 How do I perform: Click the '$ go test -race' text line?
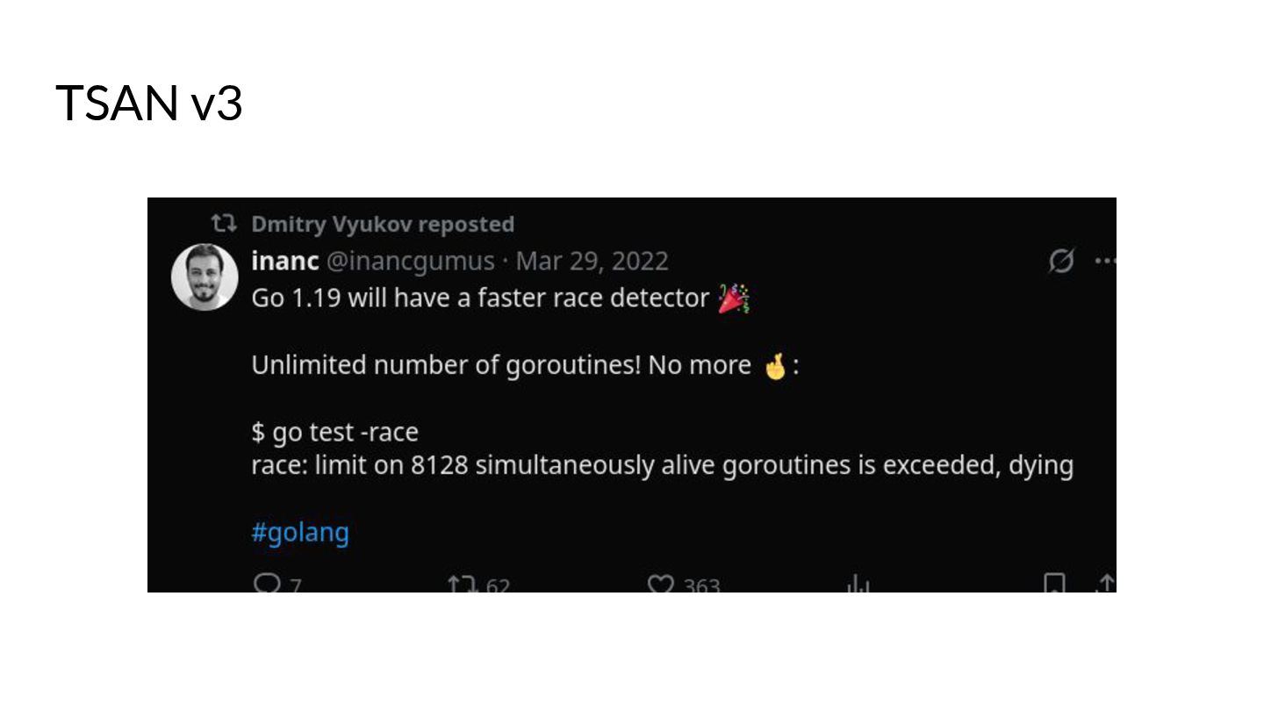(x=335, y=432)
